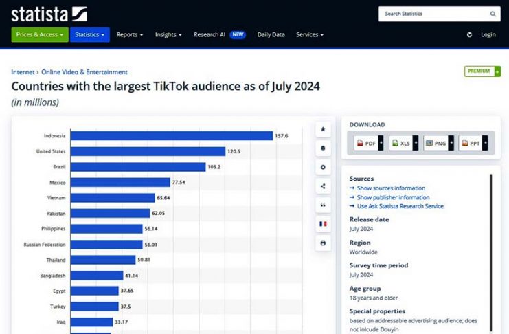Type in the Search Statistics field

pyautogui.click(x=433, y=14)
